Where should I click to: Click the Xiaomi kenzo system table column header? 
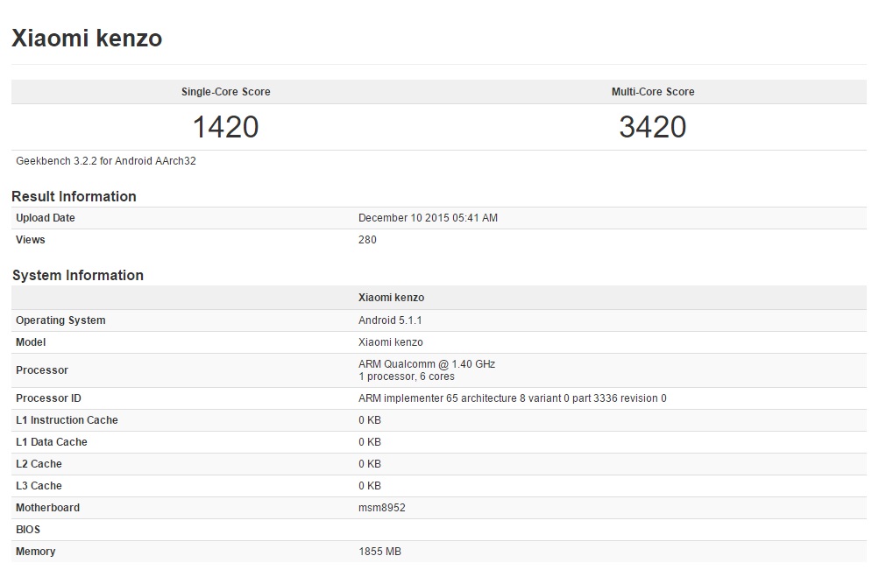coord(391,298)
